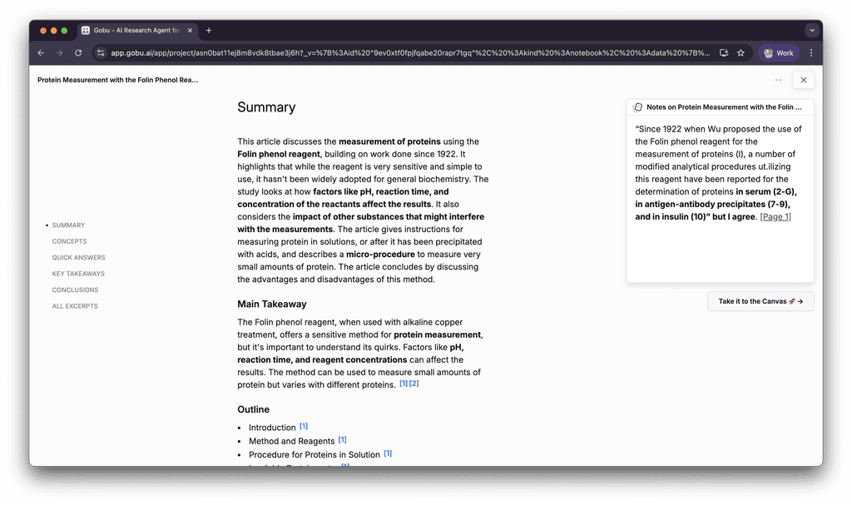Viewport: 852px width, 505px height.
Task: Navigate back with the back arrow icon
Action: [40, 52]
